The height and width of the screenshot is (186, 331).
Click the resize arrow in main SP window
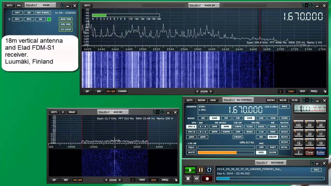click(x=325, y=91)
